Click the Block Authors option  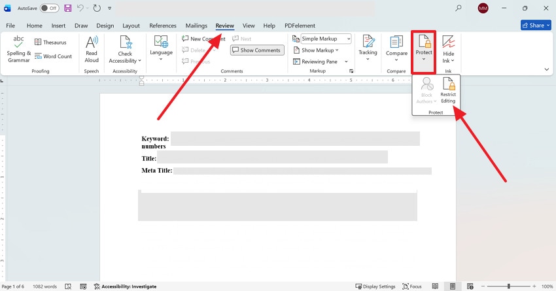click(426, 91)
